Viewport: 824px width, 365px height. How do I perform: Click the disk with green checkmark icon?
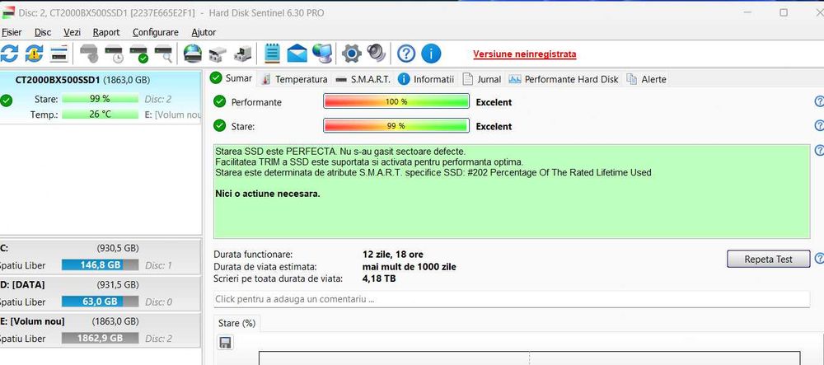click(x=139, y=54)
